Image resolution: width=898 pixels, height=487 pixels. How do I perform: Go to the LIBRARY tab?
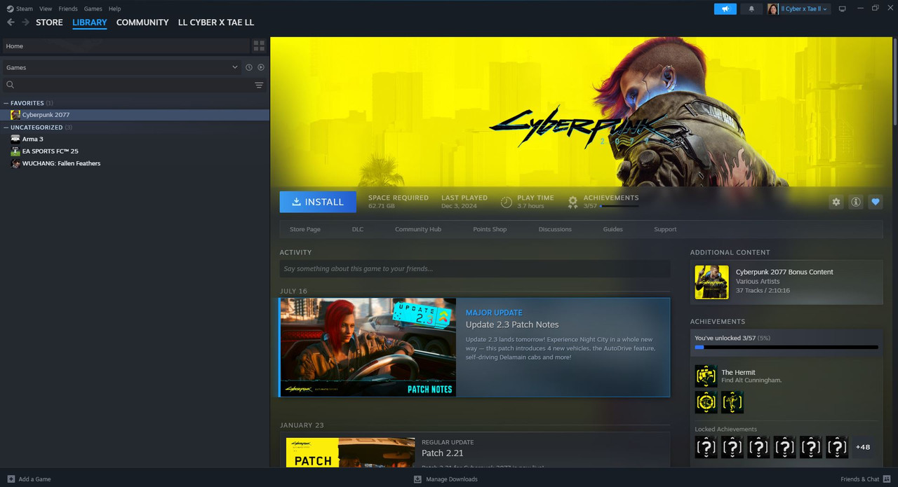[x=90, y=22]
